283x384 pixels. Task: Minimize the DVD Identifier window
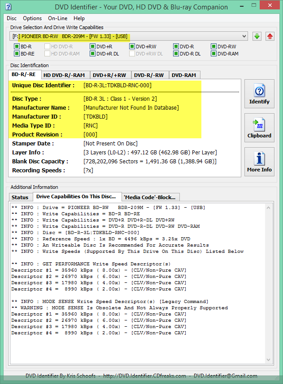coord(242,6)
